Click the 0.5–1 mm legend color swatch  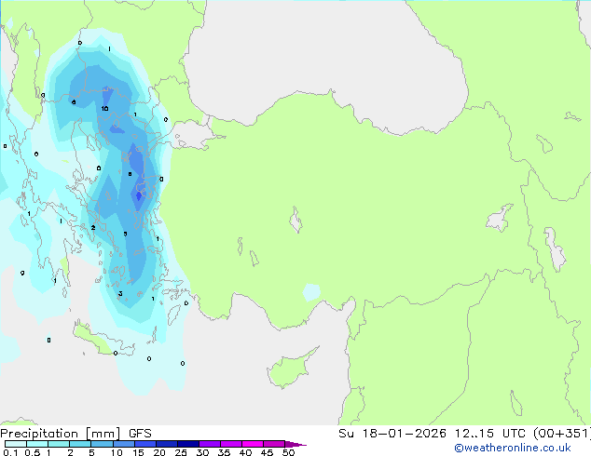coord(37,444)
